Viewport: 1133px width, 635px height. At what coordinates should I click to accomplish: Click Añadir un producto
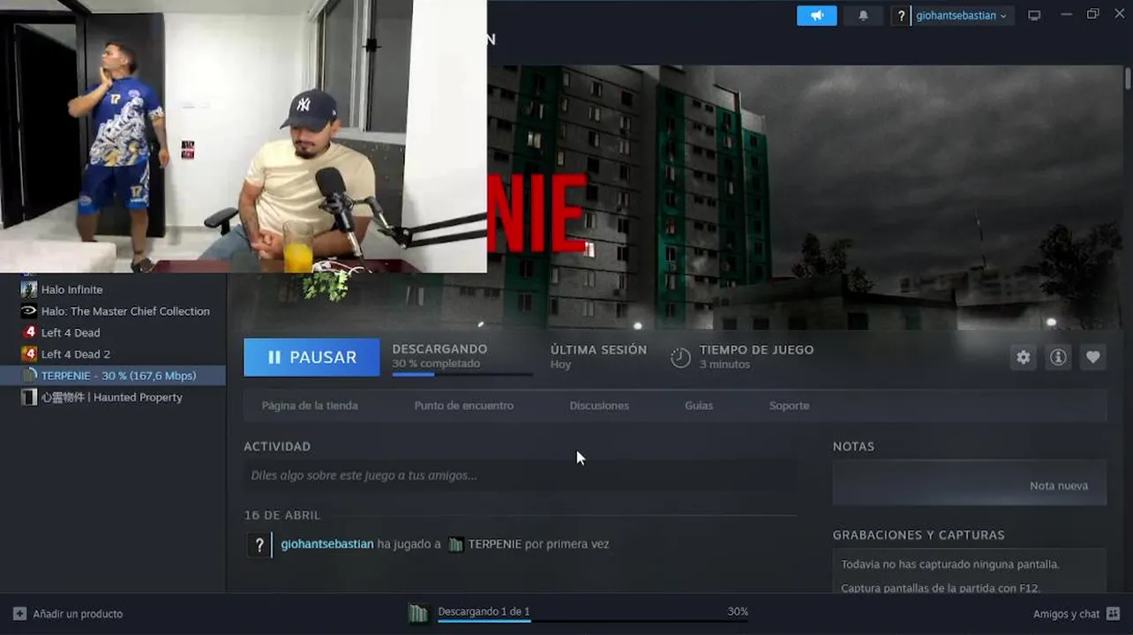point(78,614)
